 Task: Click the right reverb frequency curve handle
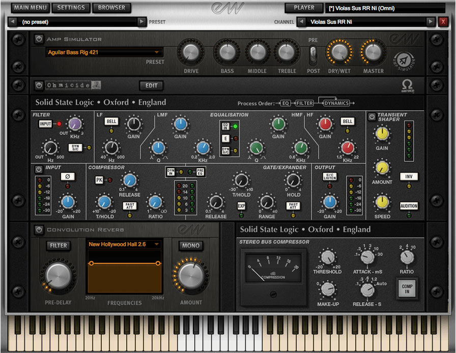[158, 263]
